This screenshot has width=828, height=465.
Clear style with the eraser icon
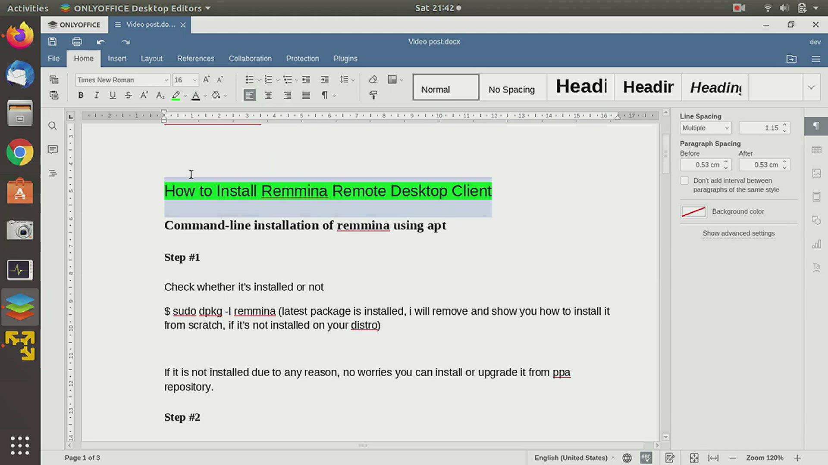point(373,80)
